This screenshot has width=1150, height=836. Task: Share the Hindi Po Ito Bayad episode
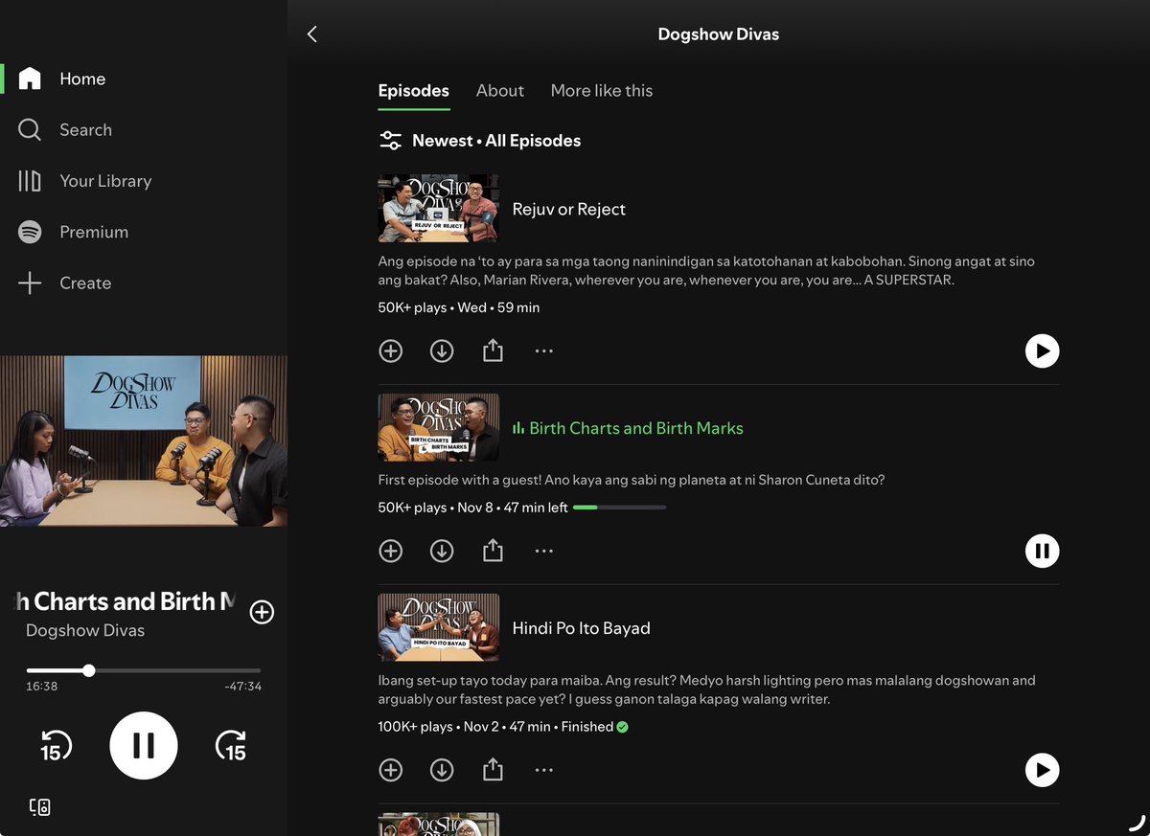tap(493, 770)
